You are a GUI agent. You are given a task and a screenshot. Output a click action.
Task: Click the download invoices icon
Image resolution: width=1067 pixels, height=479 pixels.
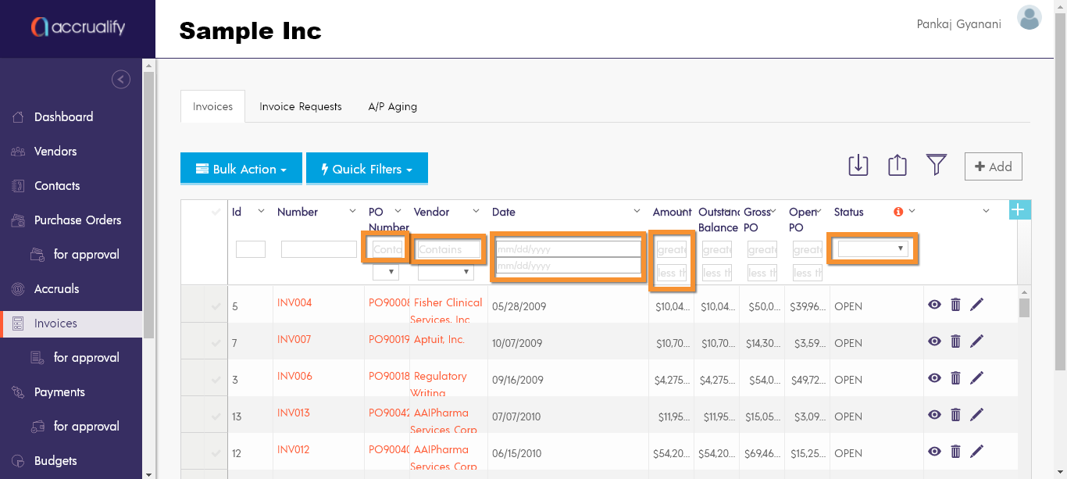[858, 166]
